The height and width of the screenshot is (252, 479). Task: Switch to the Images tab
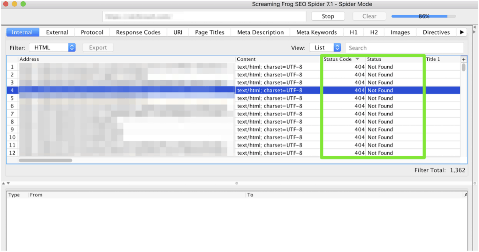point(400,32)
